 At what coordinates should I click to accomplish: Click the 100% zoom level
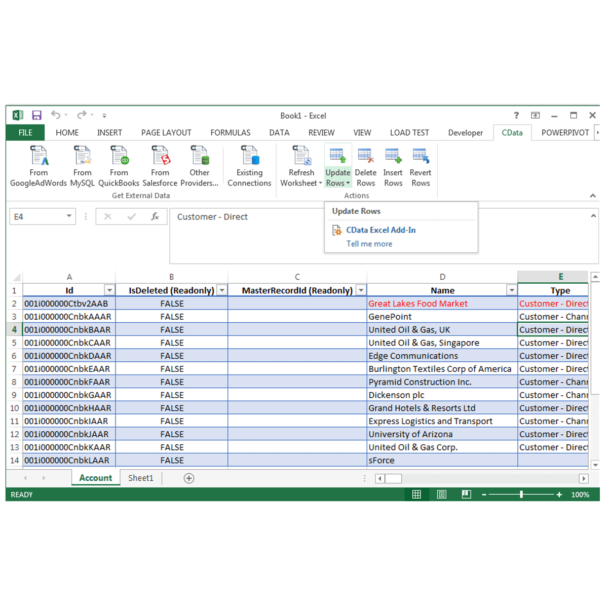point(580,495)
